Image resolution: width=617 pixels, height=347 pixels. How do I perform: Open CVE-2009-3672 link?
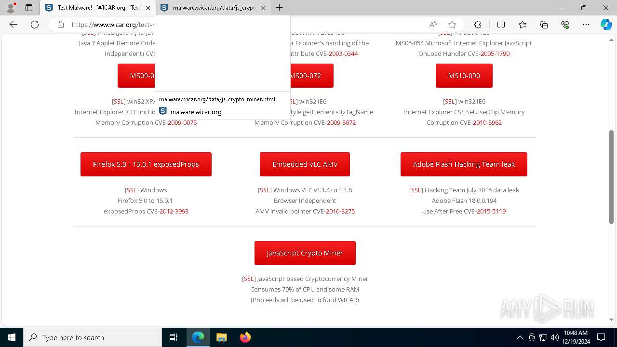point(341,122)
